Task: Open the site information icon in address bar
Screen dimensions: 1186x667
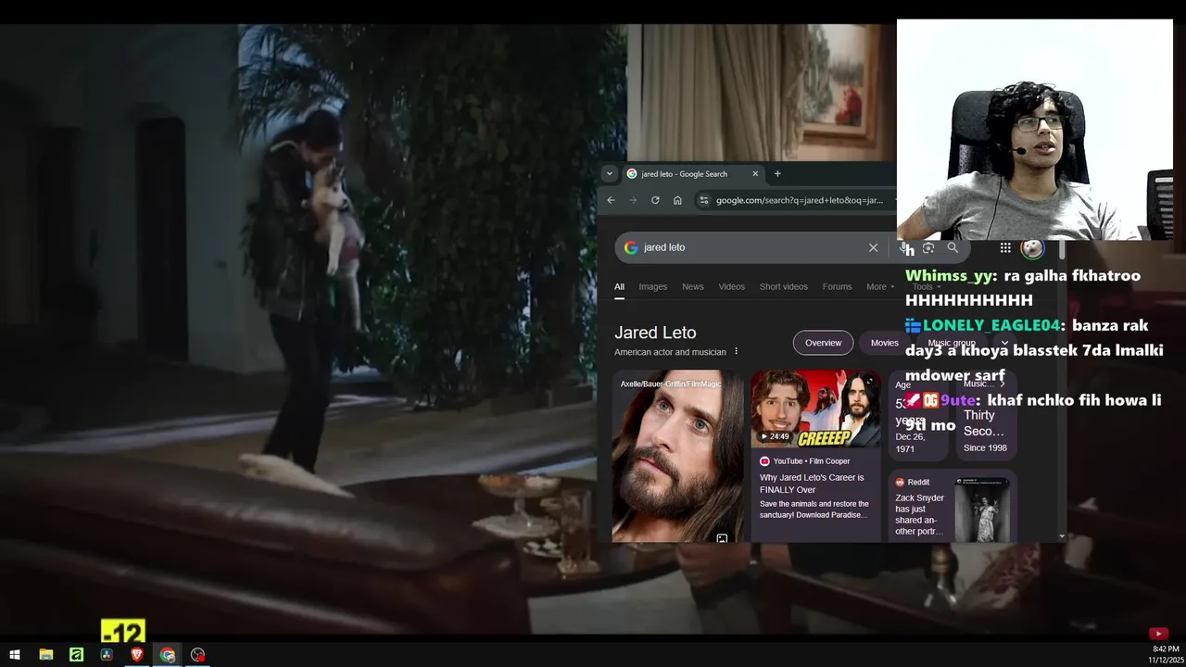Action: 704,200
